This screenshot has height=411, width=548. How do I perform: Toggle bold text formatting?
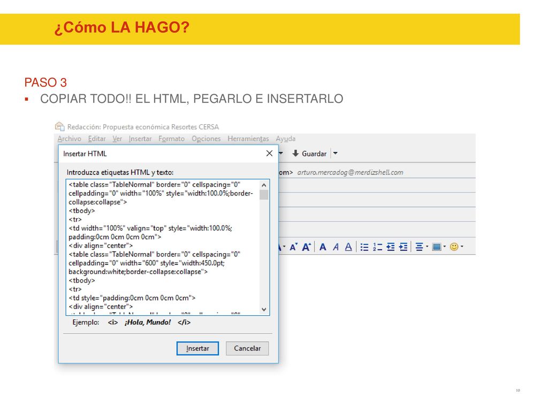(x=323, y=247)
